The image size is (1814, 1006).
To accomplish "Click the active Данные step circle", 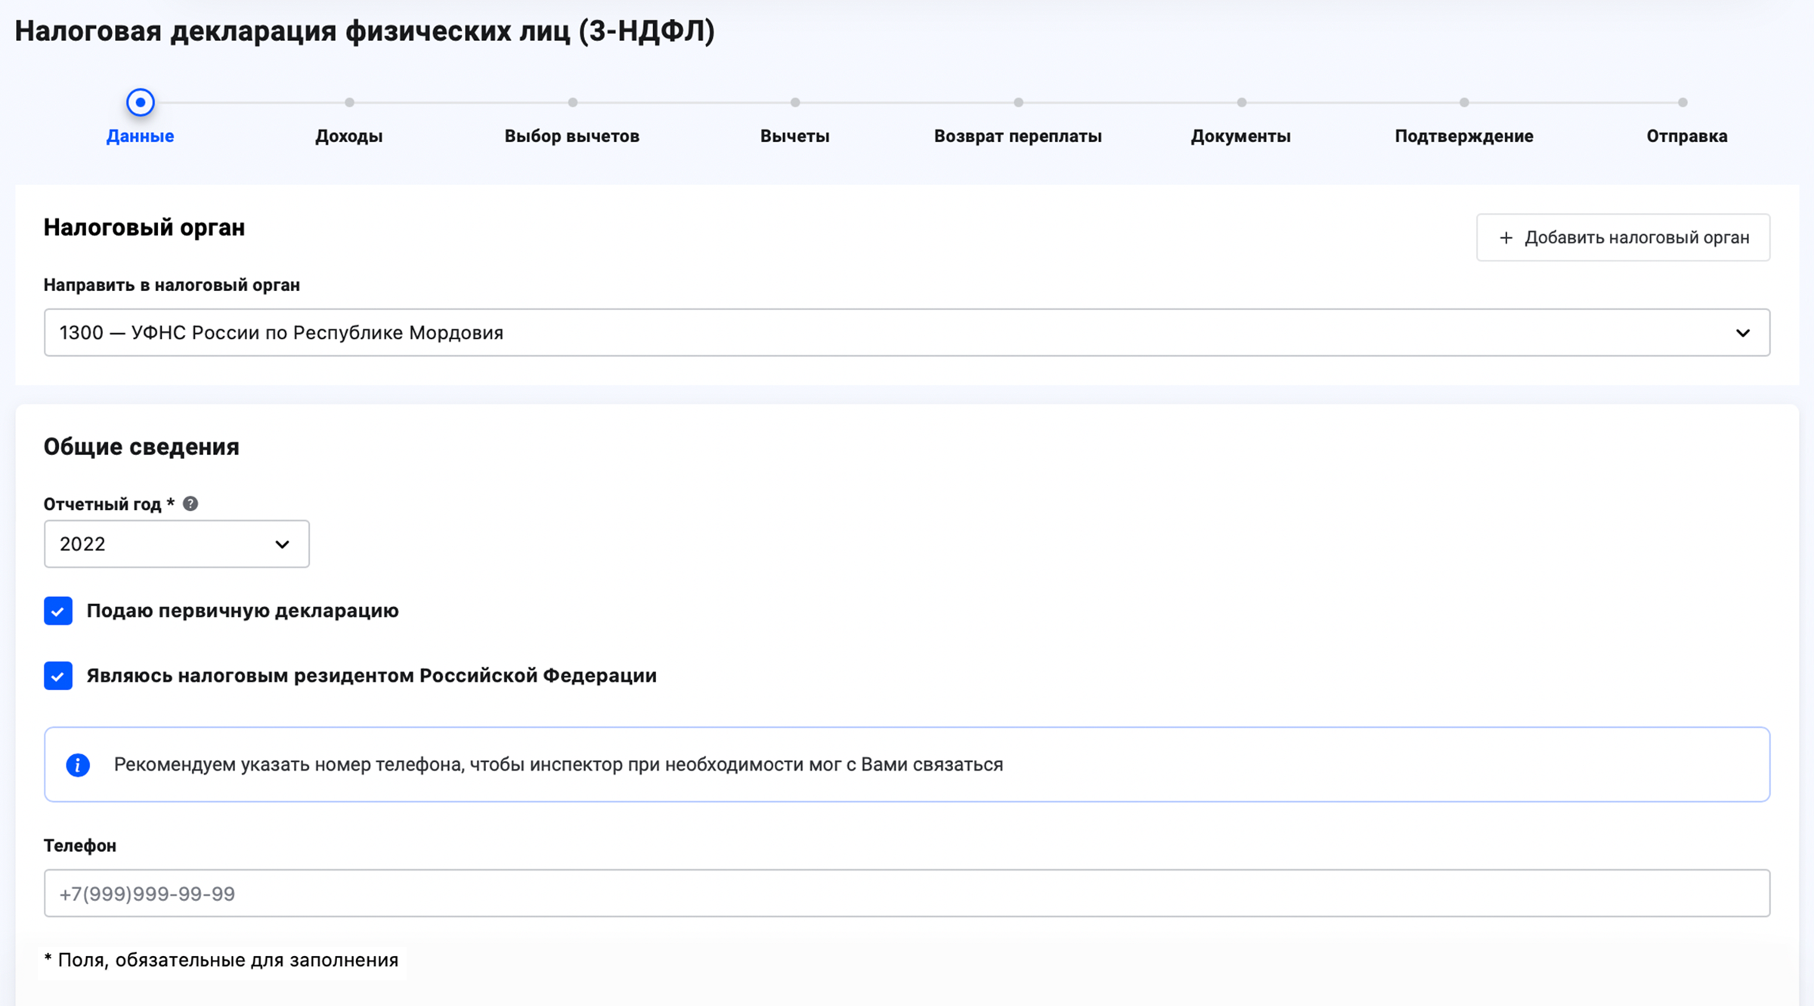I will pos(140,102).
